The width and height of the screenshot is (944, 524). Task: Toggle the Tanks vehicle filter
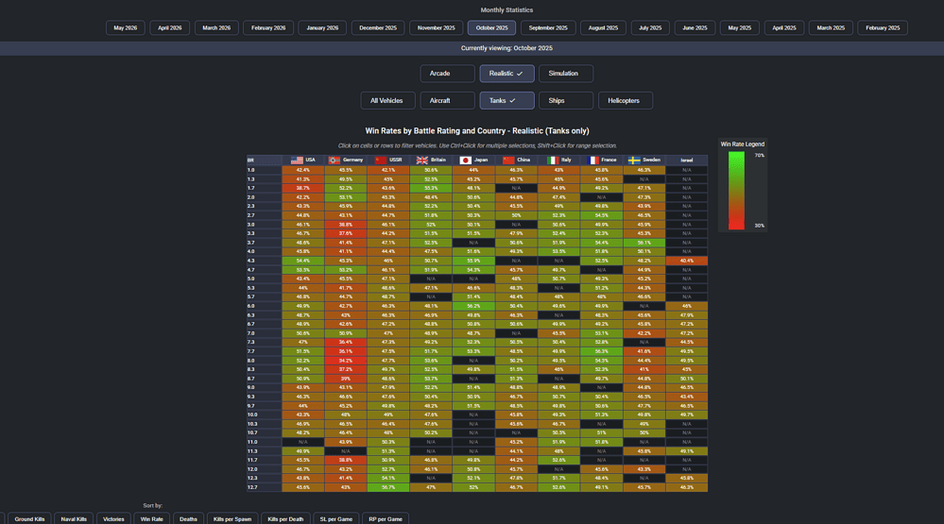[506, 100]
